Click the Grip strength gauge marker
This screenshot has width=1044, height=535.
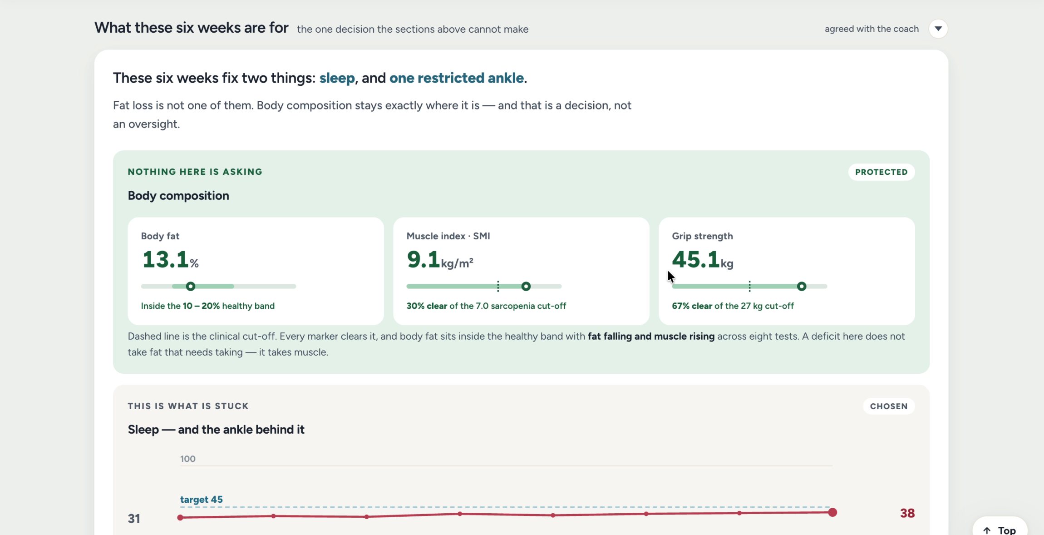[802, 287]
